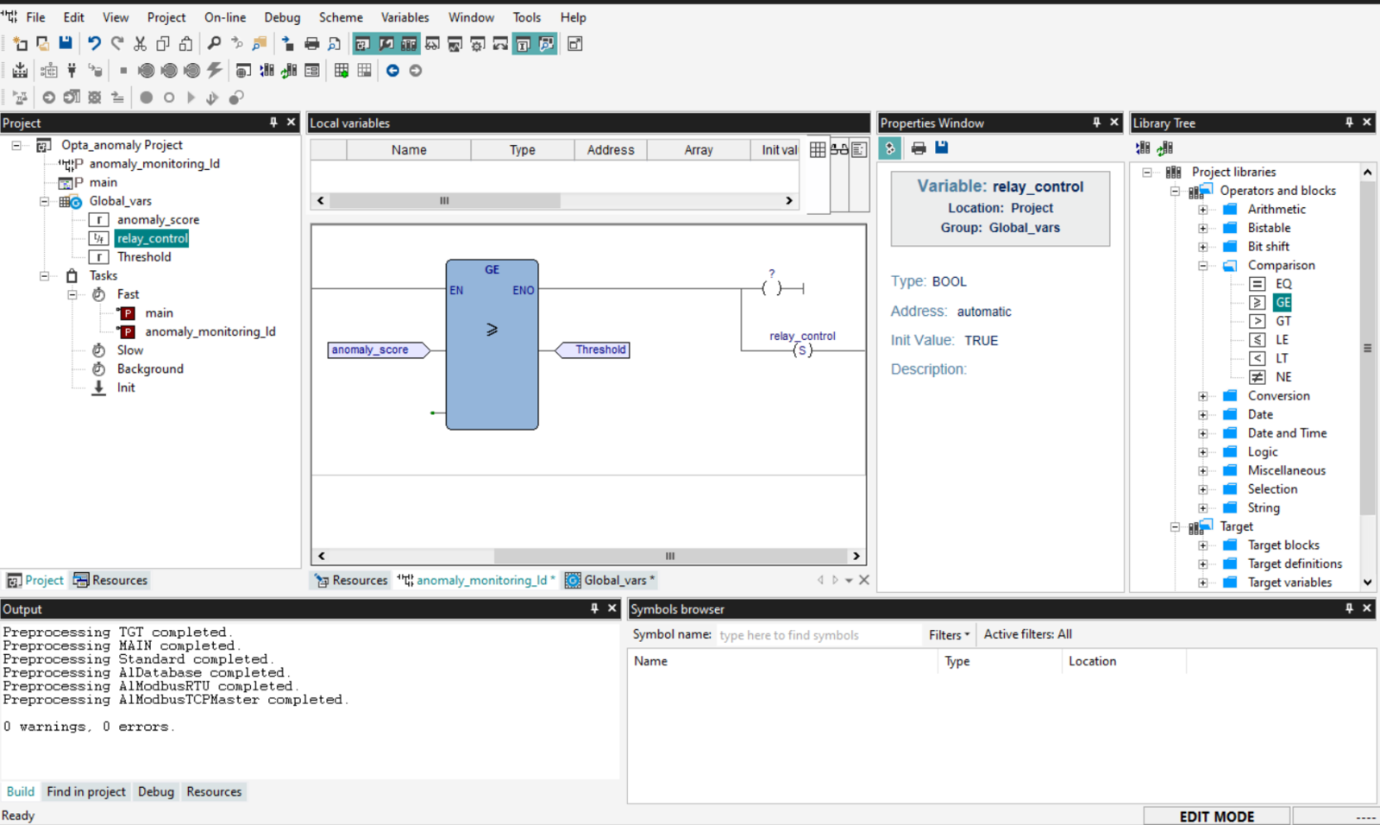
Task: Click the Save project floppy disk icon
Action: [x=66, y=43]
